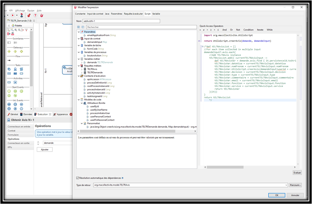Close the TELTR_Demande editor tab

[34, 21]
